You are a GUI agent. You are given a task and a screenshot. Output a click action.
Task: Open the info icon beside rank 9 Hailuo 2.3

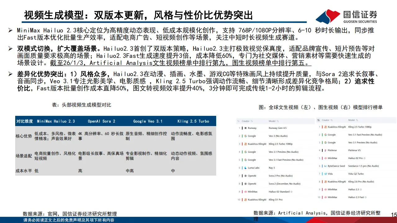pyautogui.click(x=361, y=190)
